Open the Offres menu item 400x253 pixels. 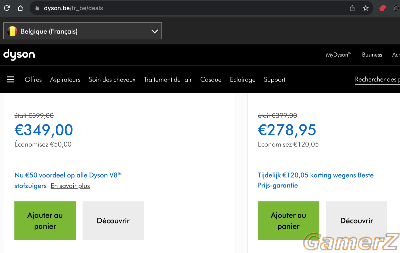click(33, 79)
